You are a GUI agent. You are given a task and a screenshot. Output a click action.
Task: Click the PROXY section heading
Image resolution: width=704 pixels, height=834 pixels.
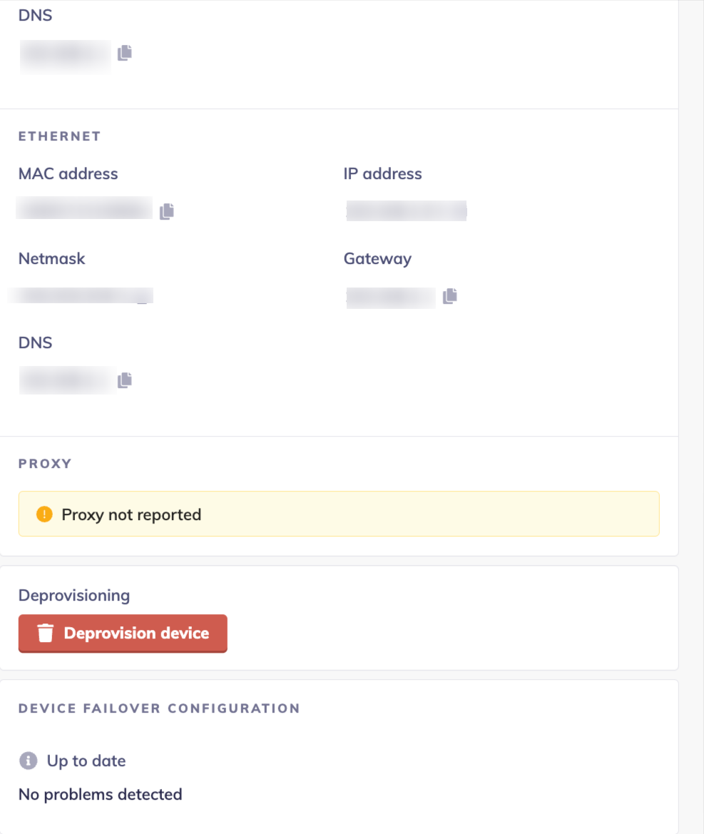pyautogui.click(x=45, y=464)
